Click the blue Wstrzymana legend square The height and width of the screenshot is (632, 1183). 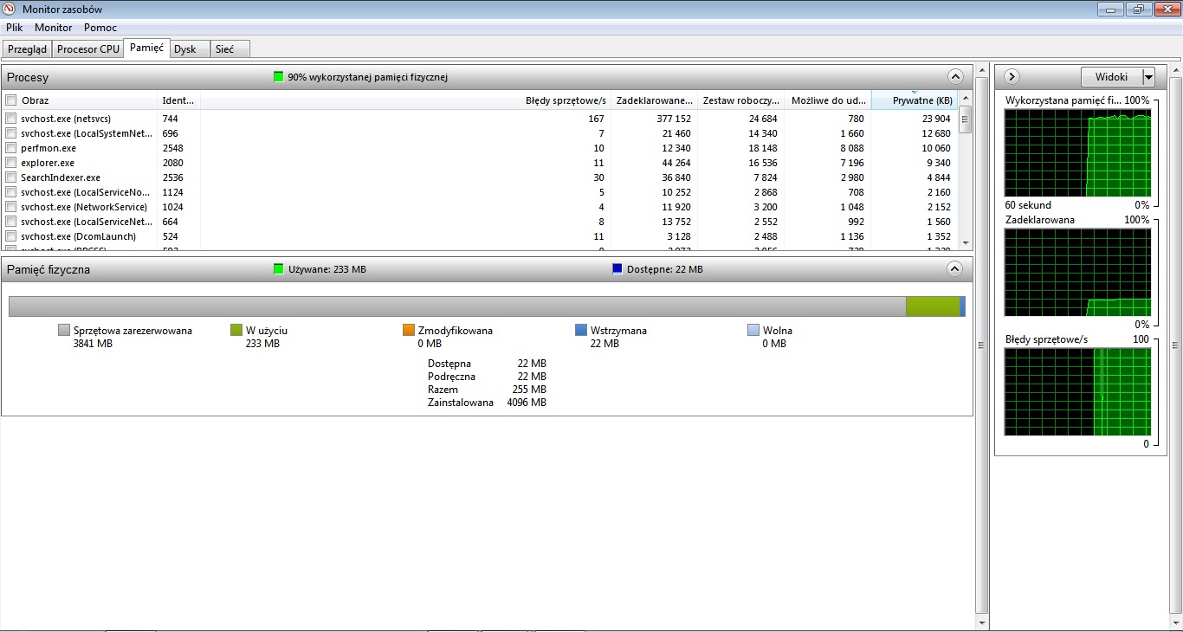click(581, 330)
